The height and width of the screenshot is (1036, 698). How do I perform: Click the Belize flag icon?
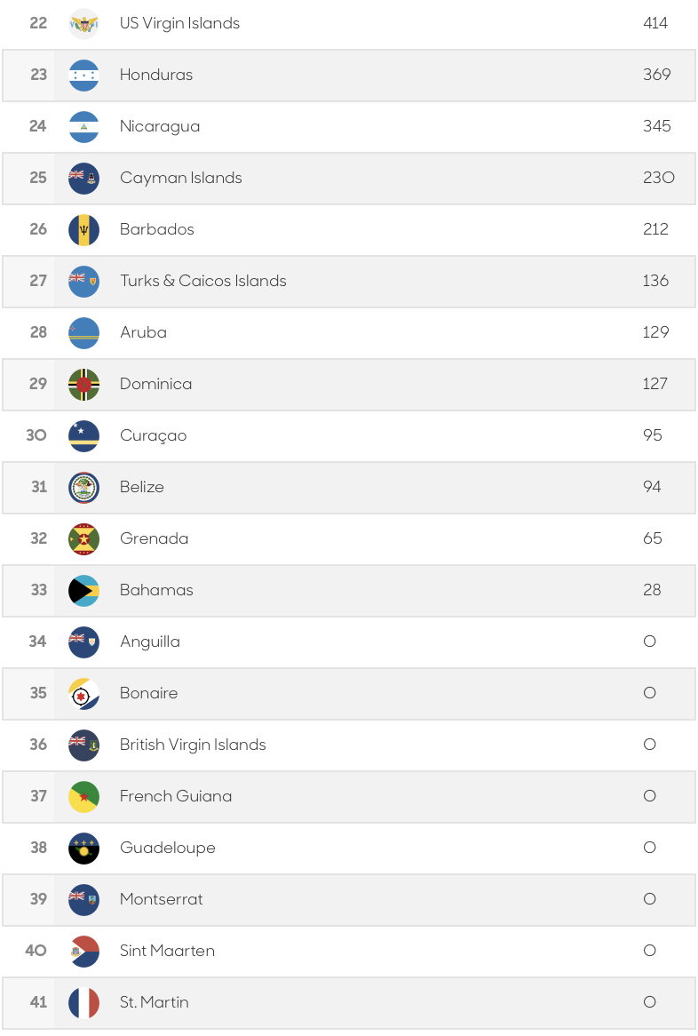pyautogui.click(x=83, y=488)
